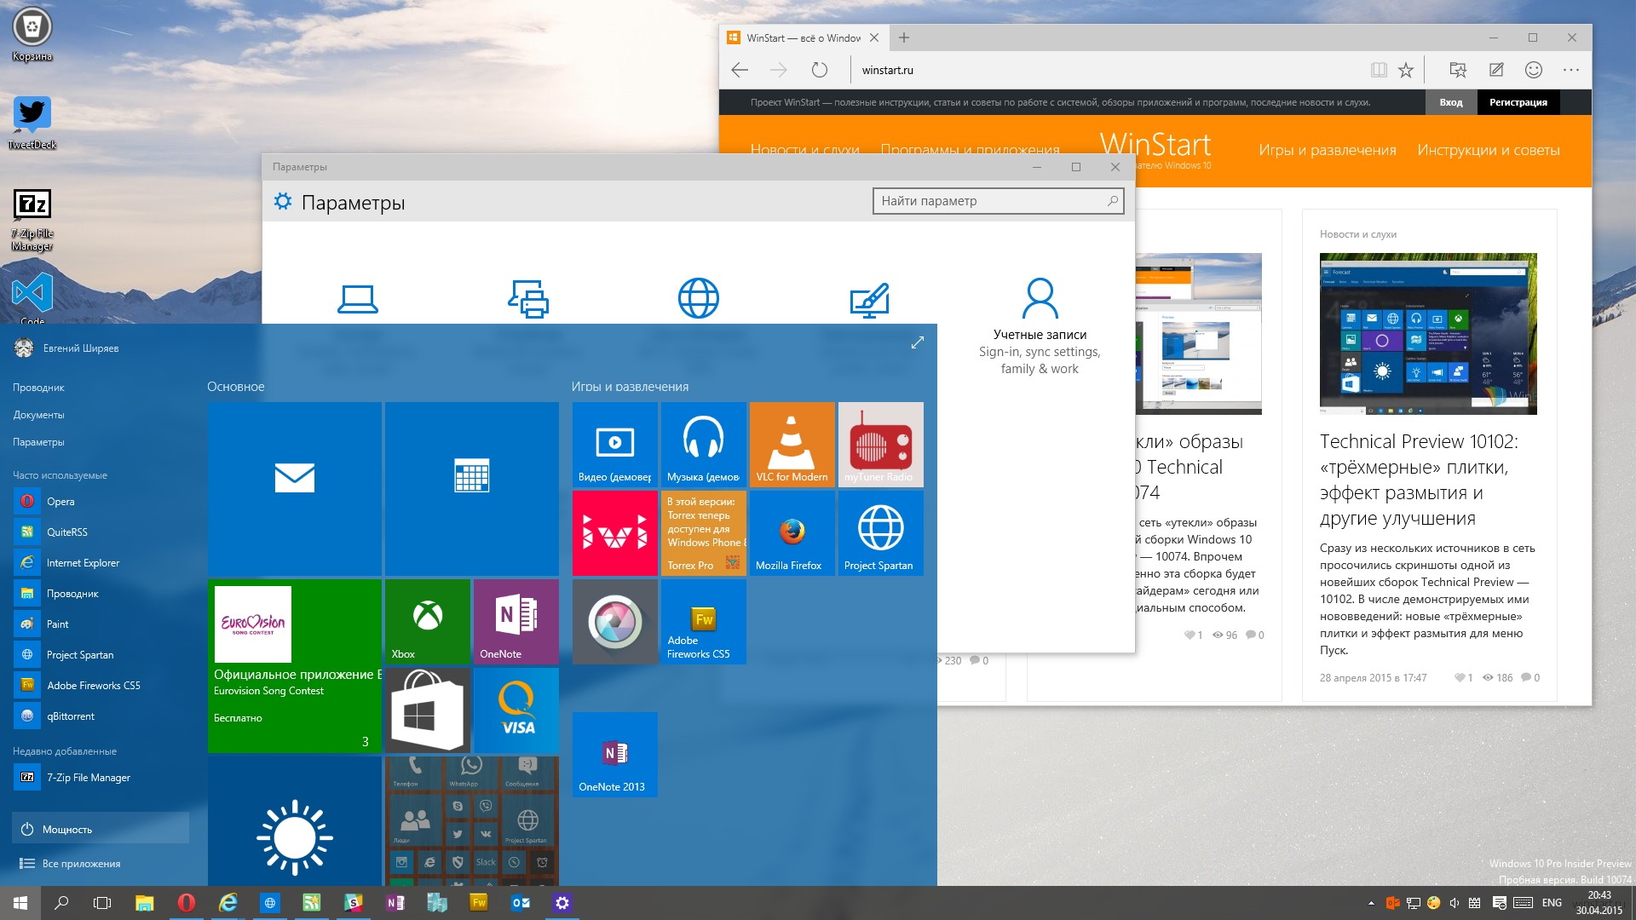Open the Personalization category in Settings
This screenshot has width=1636, height=920.
point(869,300)
